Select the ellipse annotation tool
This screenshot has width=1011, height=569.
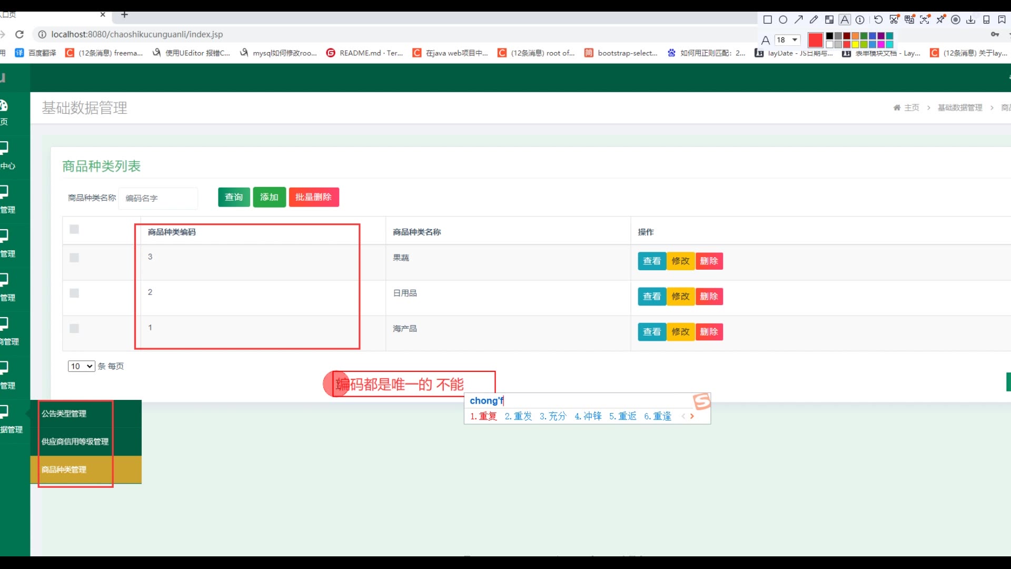pyautogui.click(x=783, y=19)
